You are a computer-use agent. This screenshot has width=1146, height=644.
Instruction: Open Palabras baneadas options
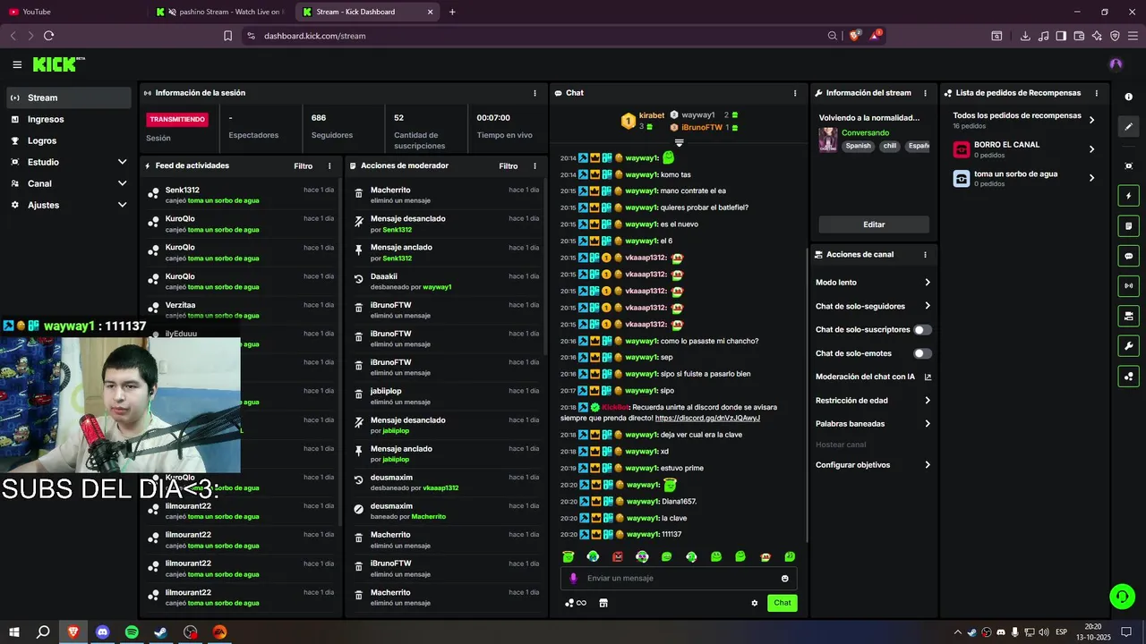pyautogui.click(x=873, y=424)
